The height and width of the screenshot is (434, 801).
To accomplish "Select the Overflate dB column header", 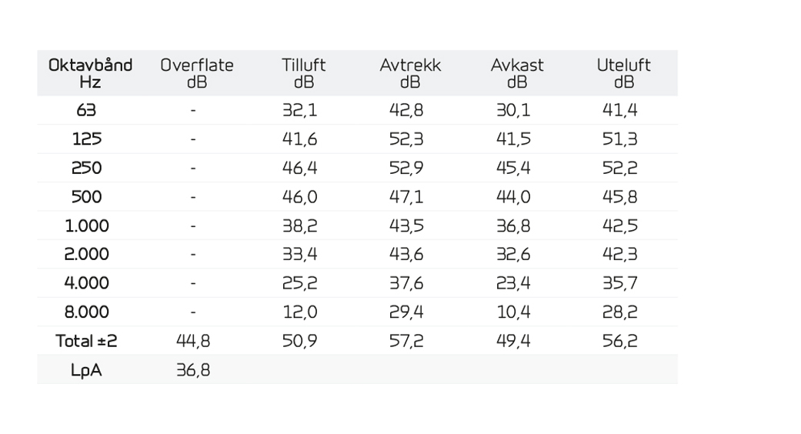I will [x=197, y=74].
